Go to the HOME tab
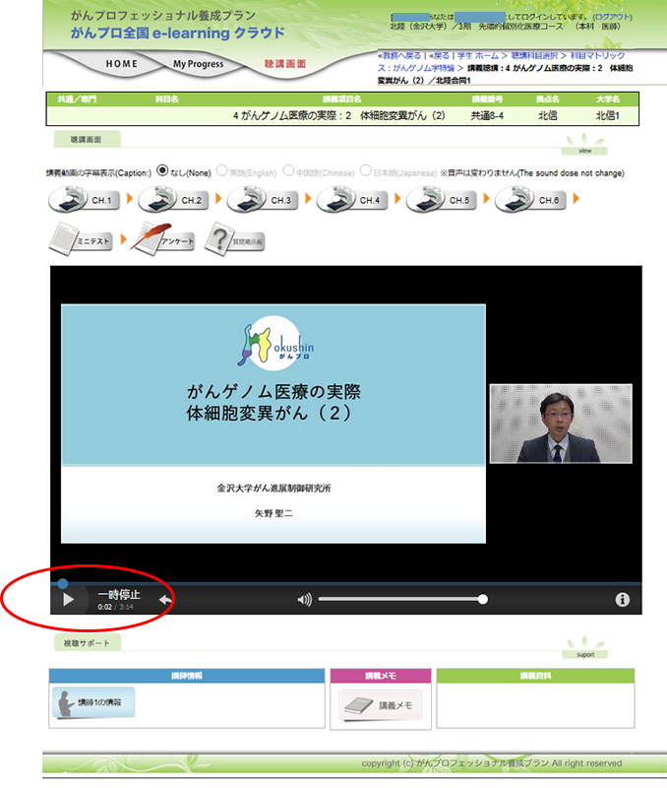Viewport: 667px width, 788px height. (x=122, y=64)
